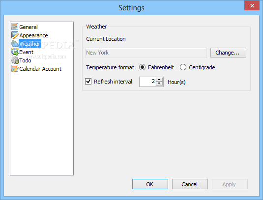The height and width of the screenshot is (200, 263).
Task: Click the Change... location button
Action: point(228,53)
